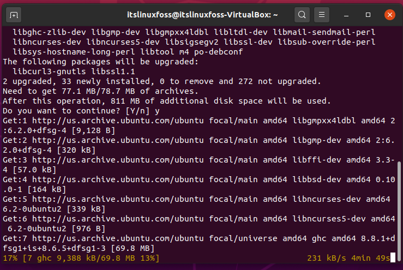Screen dimensions: 403x270
Task: Click the 'Get:6' download line
Action: click(x=199, y=224)
